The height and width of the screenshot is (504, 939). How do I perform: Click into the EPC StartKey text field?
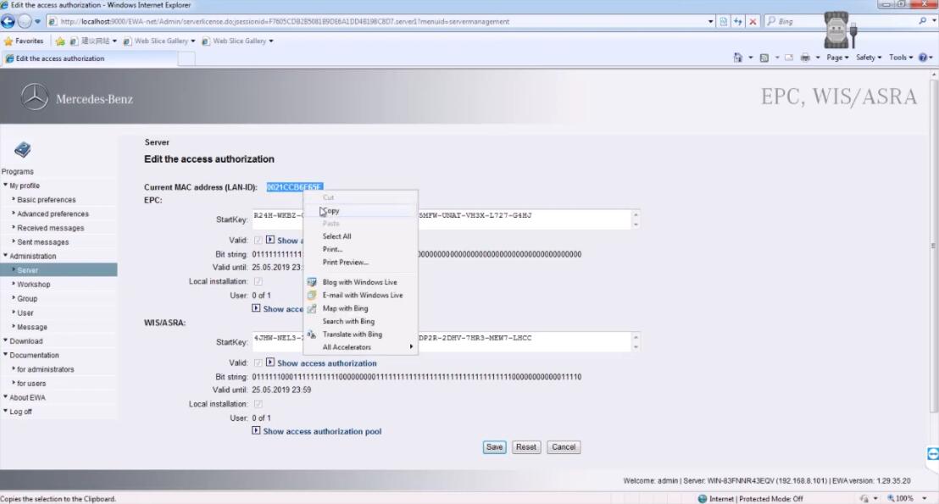coord(442,219)
